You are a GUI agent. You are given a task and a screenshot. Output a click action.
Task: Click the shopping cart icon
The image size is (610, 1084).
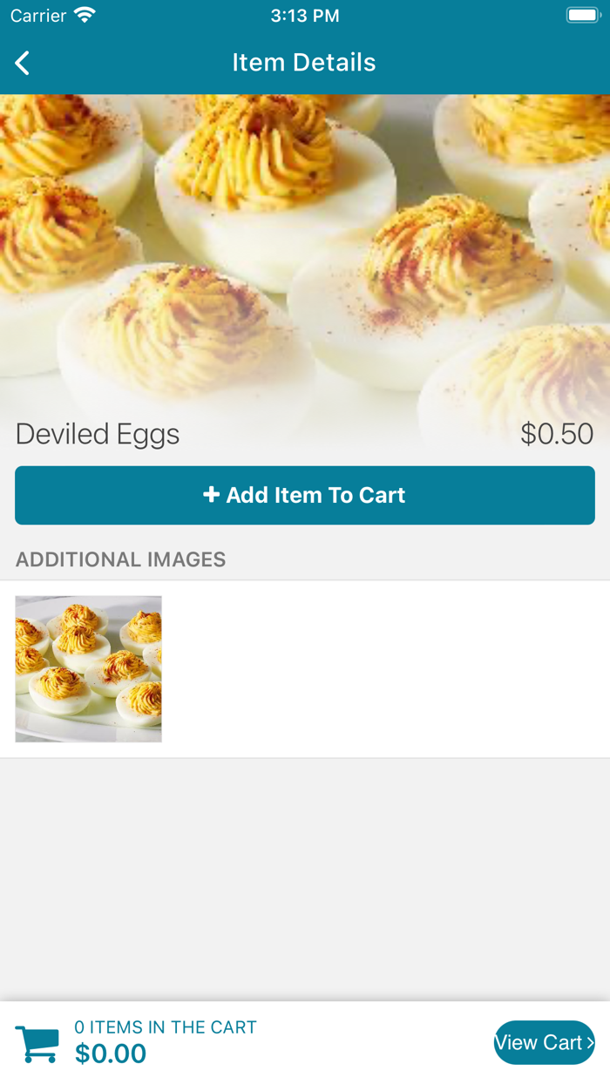pyautogui.click(x=37, y=1044)
